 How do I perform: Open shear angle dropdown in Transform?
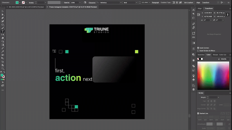click(x=223, y=20)
